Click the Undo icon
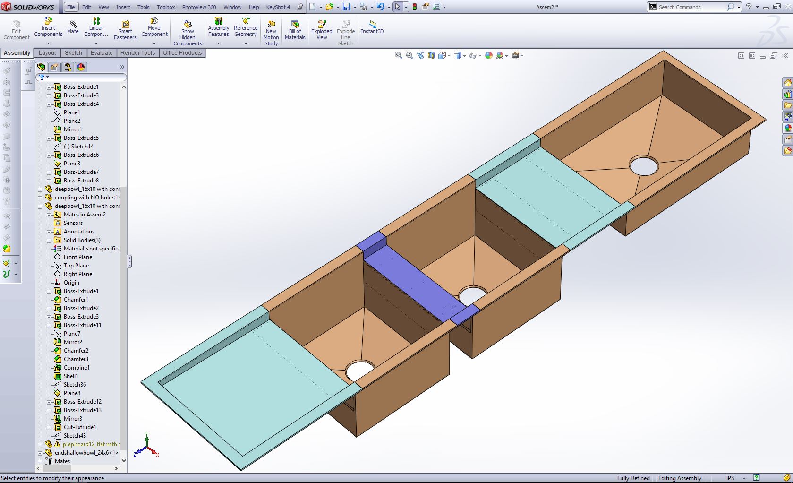 (380, 7)
